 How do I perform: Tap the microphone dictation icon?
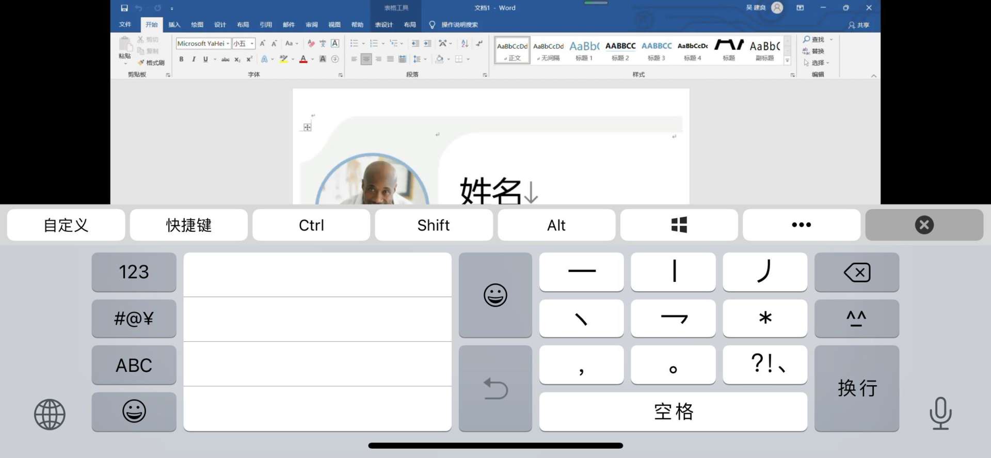[x=940, y=413]
